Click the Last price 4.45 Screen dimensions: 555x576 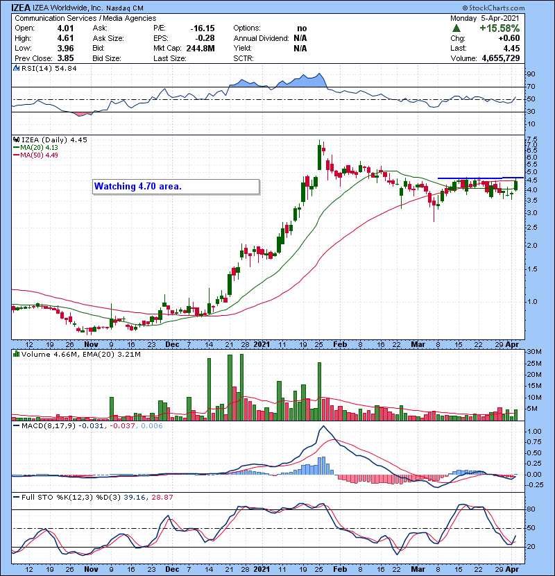[512, 49]
